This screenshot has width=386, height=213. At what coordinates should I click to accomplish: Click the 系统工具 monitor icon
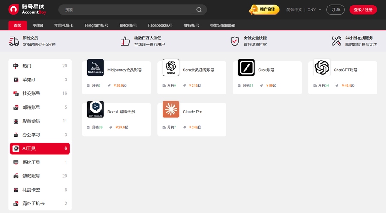[16, 162]
